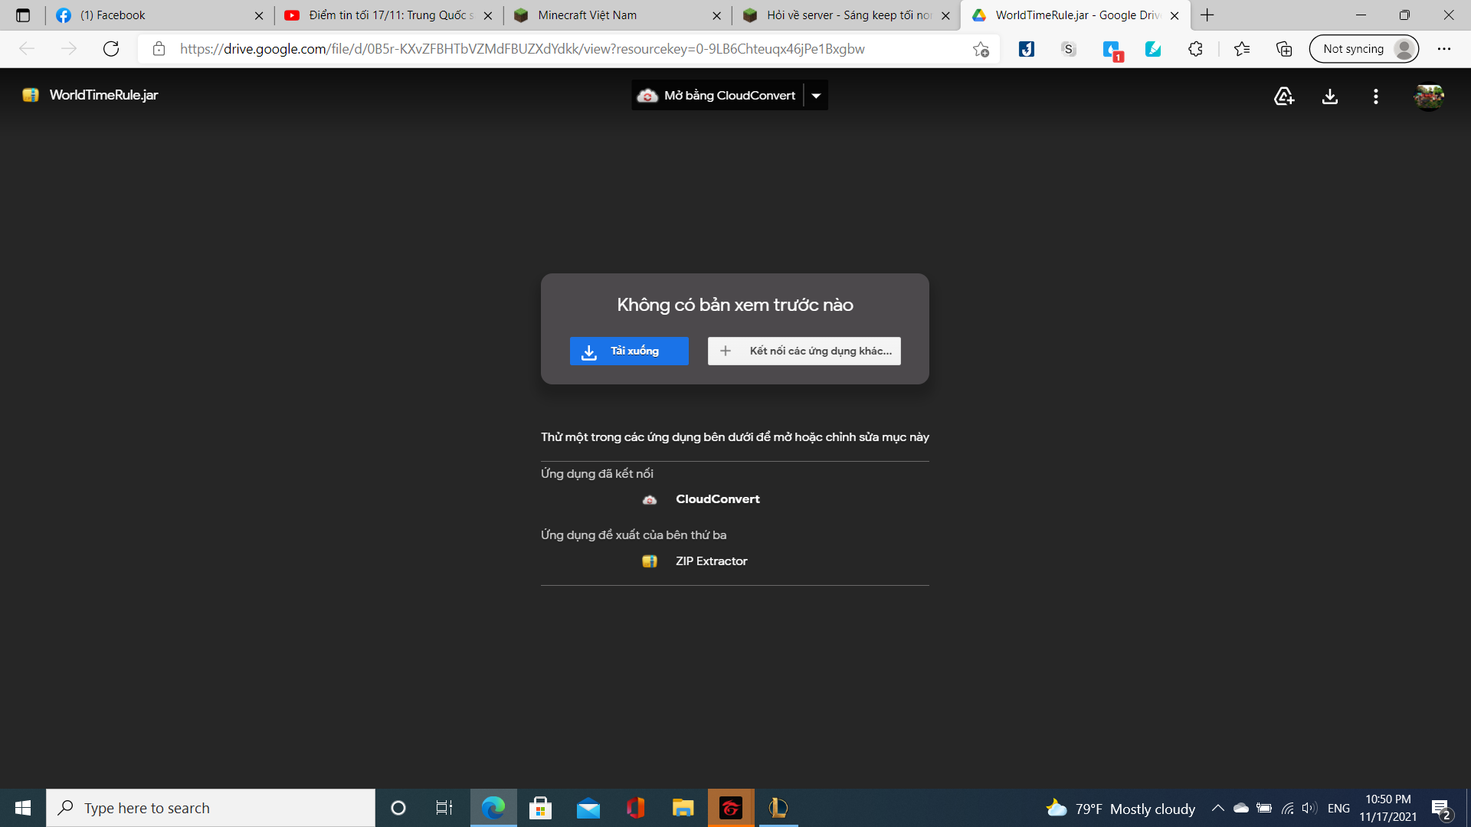Click Kết nối các ứng dụng khác button

coord(804,351)
